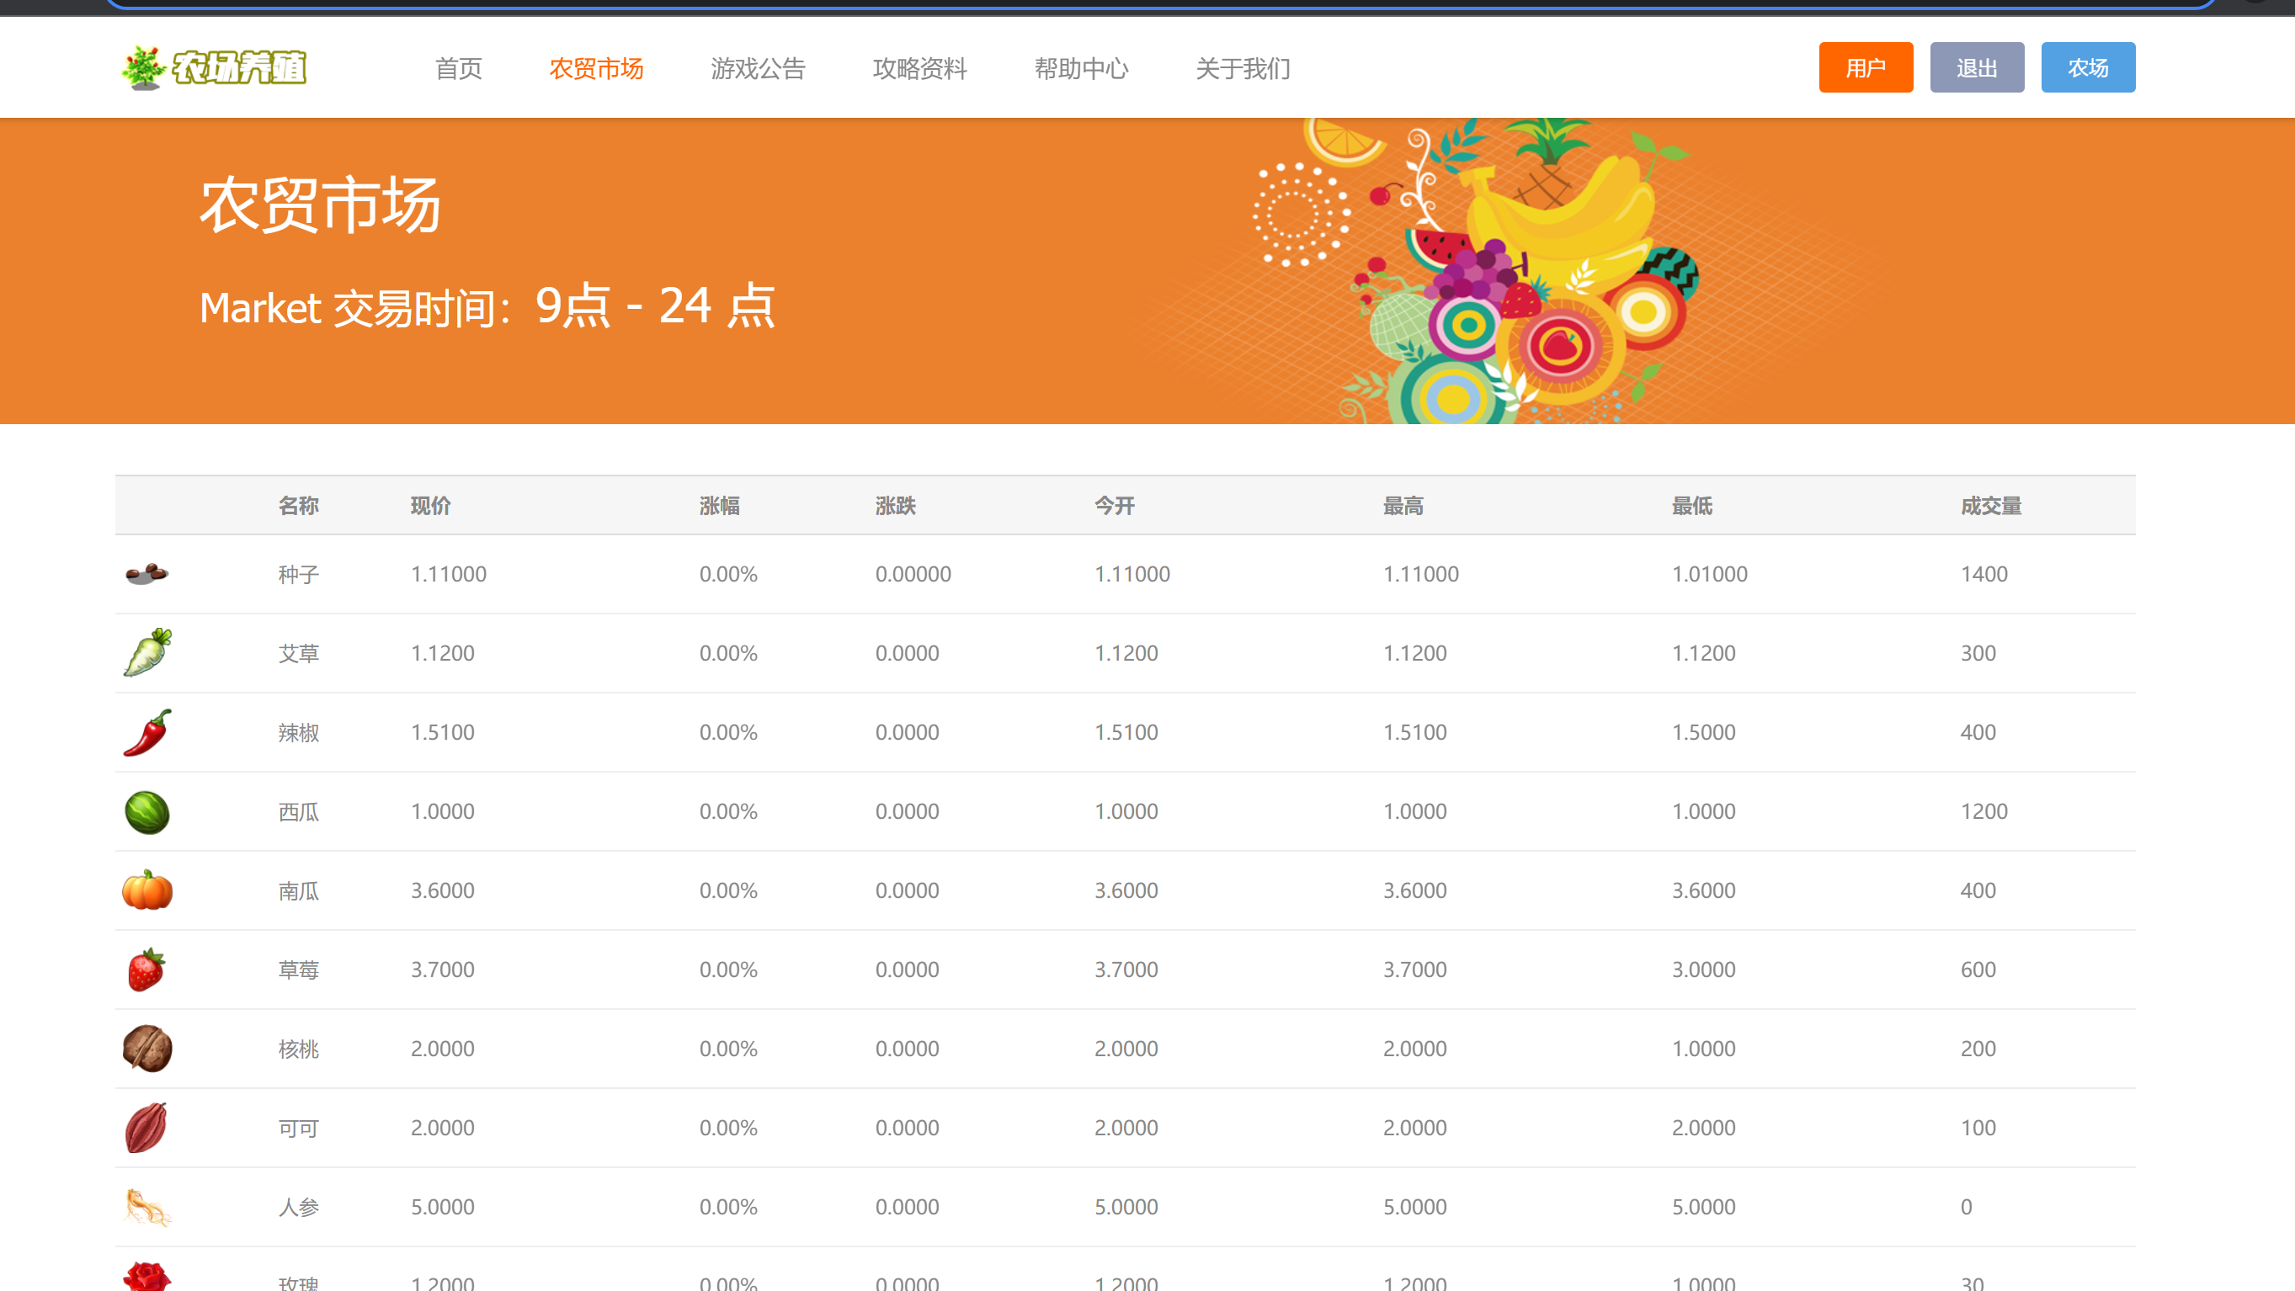The width and height of the screenshot is (2295, 1291).
Task: Open the 关于我们 about page
Action: click(x=1242, y=68)
